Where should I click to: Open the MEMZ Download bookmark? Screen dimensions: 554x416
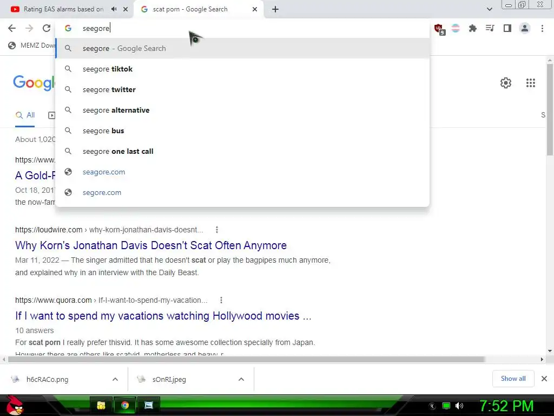click(x=32, y=45)
